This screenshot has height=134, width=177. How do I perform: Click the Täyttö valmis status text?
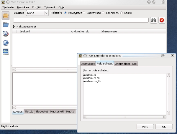click(9, 126)
